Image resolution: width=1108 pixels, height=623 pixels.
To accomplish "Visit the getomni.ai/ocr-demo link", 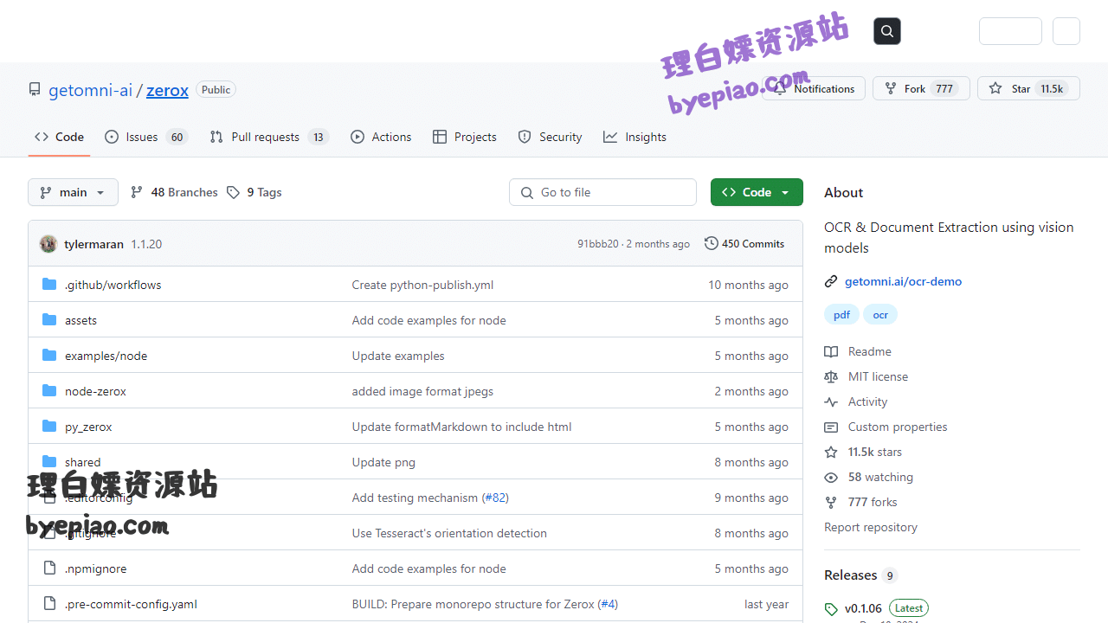I will (x=903, y=281).
